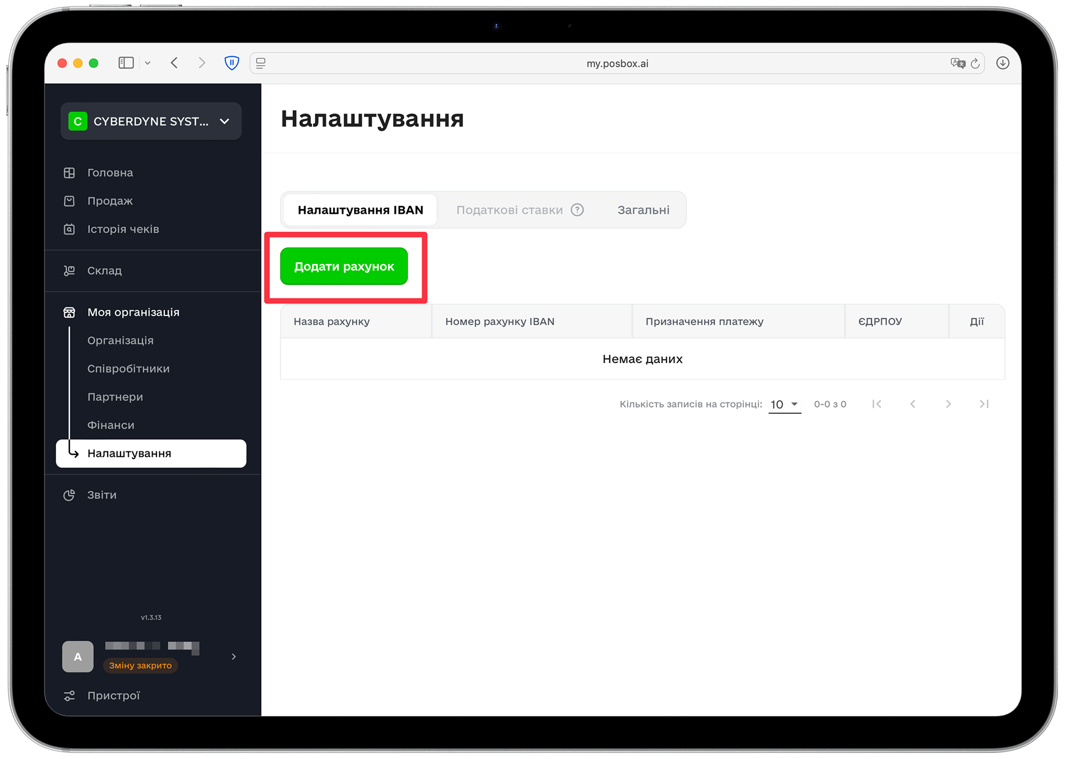Click the help icon next to Податкові ставки

577,210
